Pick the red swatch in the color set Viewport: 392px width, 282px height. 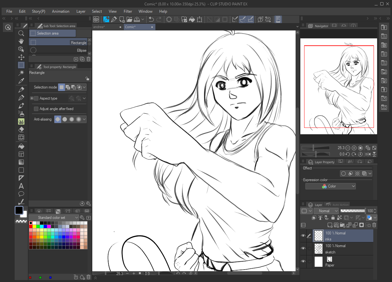(x=31, y=226)
